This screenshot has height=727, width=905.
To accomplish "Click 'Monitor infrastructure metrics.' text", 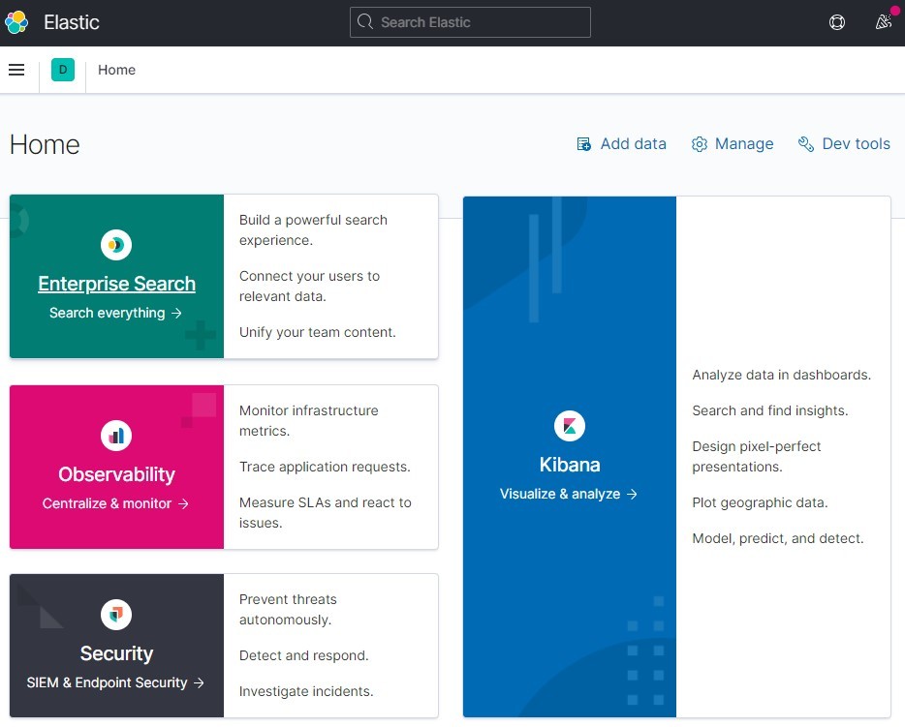I will [x=309, y=421].
